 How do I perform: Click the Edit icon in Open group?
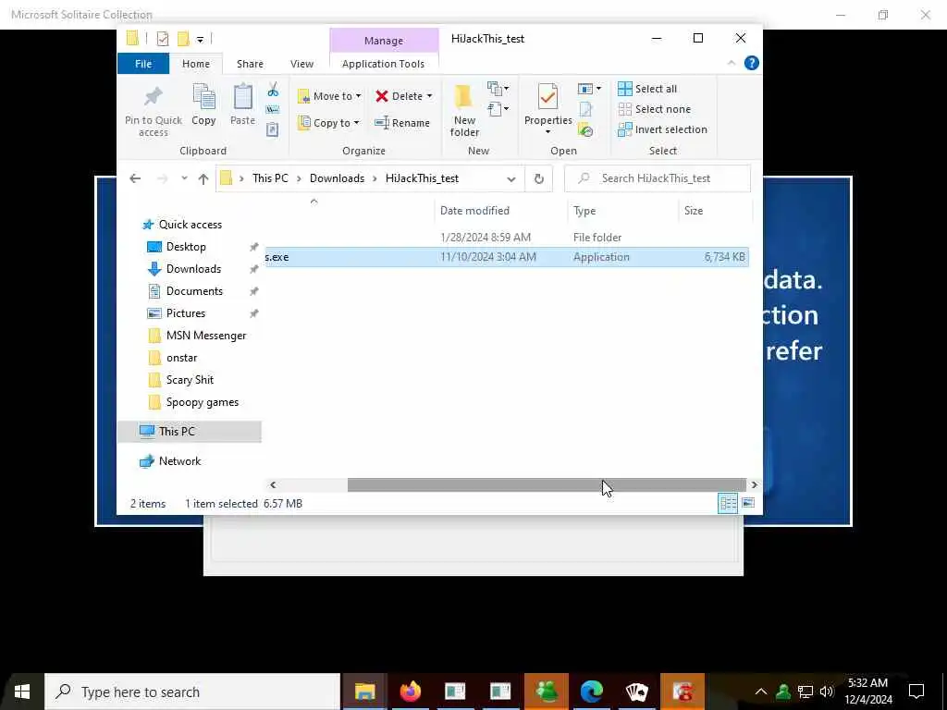tap(585, 109)
